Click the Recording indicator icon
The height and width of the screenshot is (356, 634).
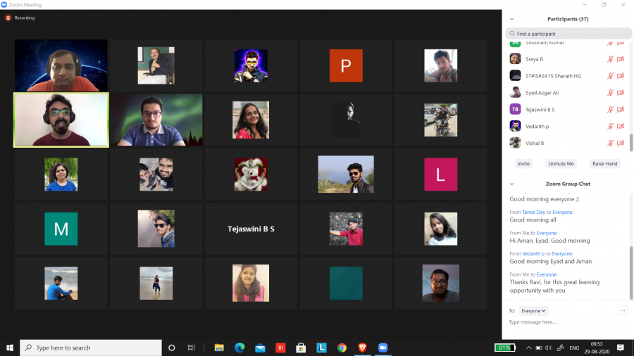pos(8,18)
